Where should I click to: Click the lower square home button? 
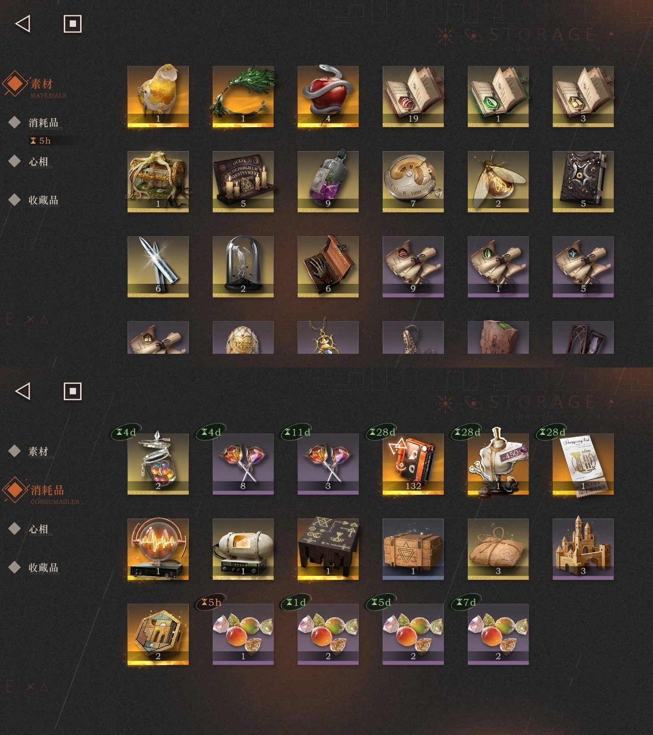point(72,391)
